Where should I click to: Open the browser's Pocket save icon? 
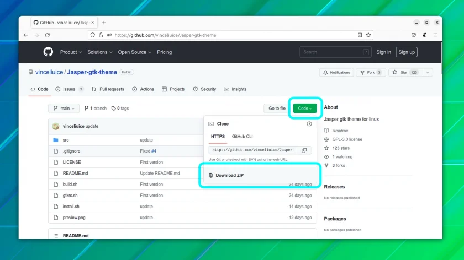pyautogui.click(x=414, y=35)
